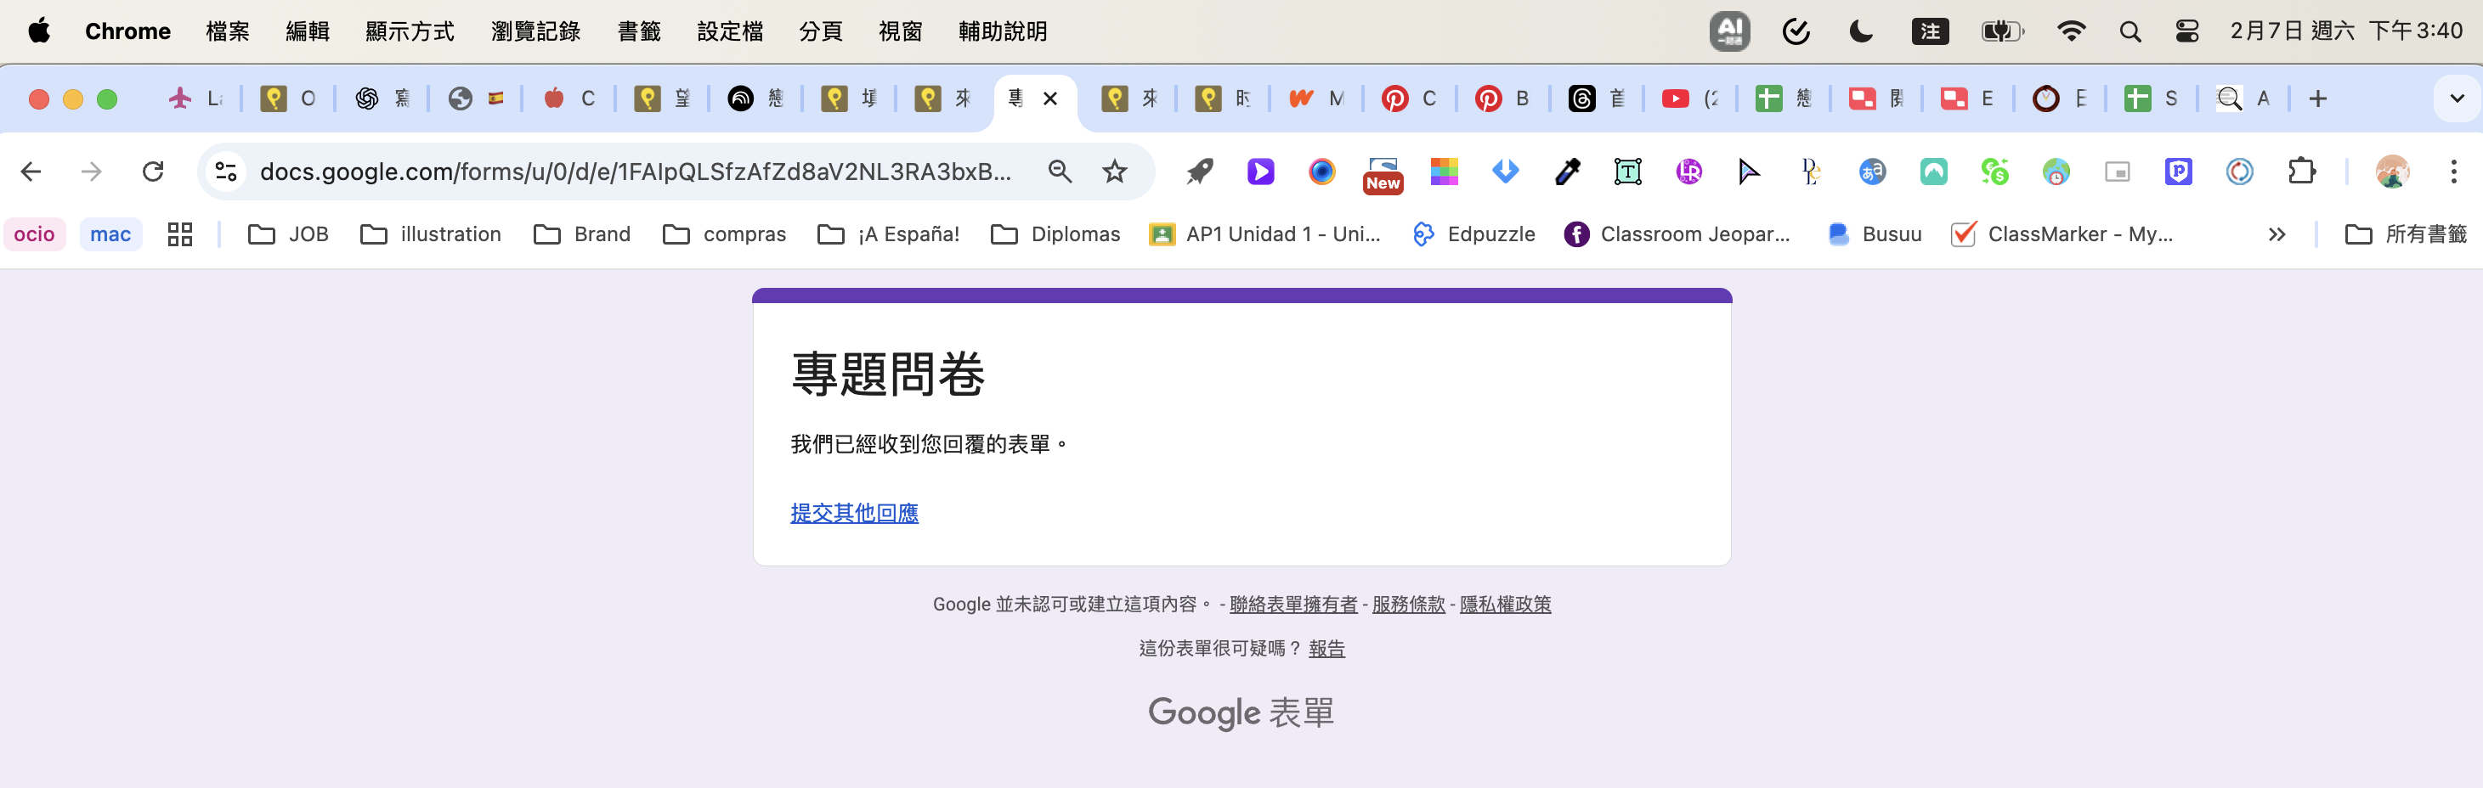2483x788 pixels.
Task: Switch to the YouTube tab
Action: pyautogui.click(x=1689, y=98)
